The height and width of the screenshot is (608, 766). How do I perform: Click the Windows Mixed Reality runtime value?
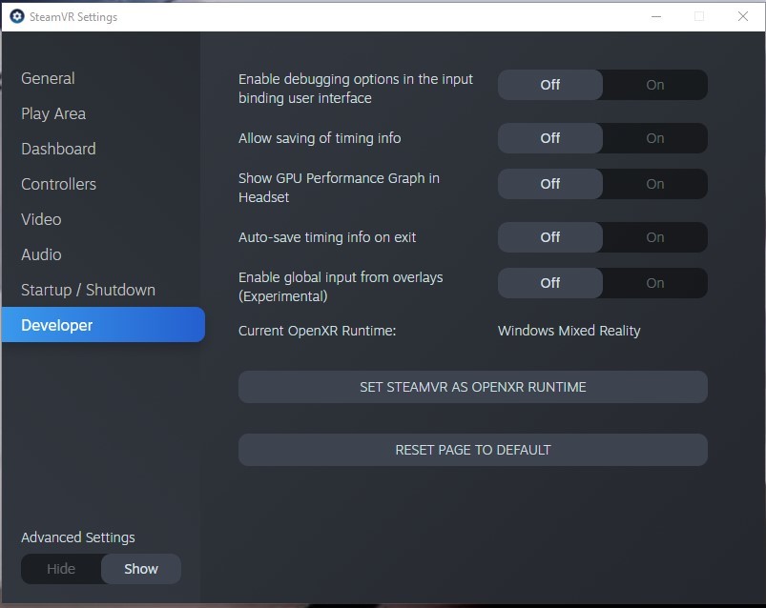(569, 331)
